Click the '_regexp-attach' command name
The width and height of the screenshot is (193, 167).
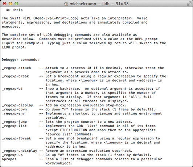[16, 68]
